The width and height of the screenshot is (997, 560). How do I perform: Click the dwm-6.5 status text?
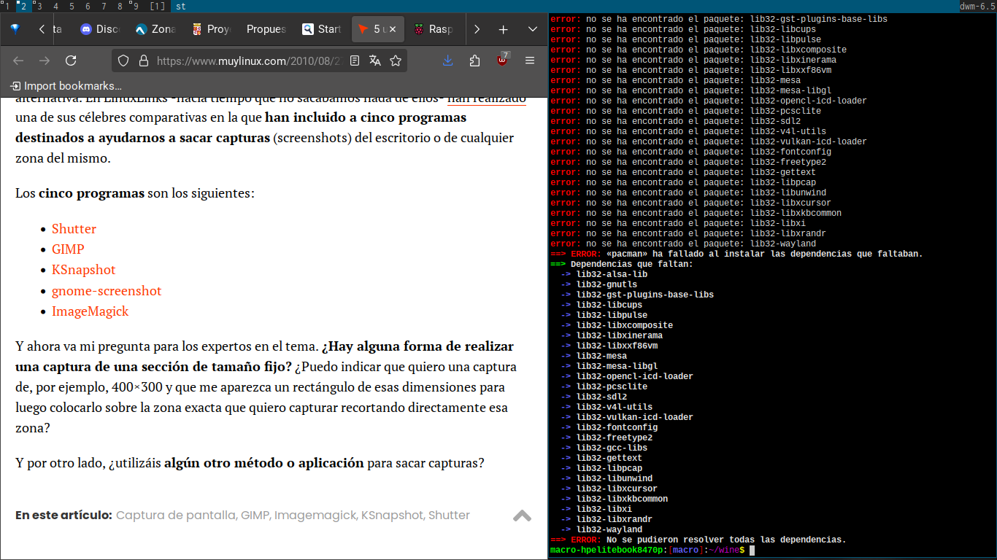click(978, 7)
